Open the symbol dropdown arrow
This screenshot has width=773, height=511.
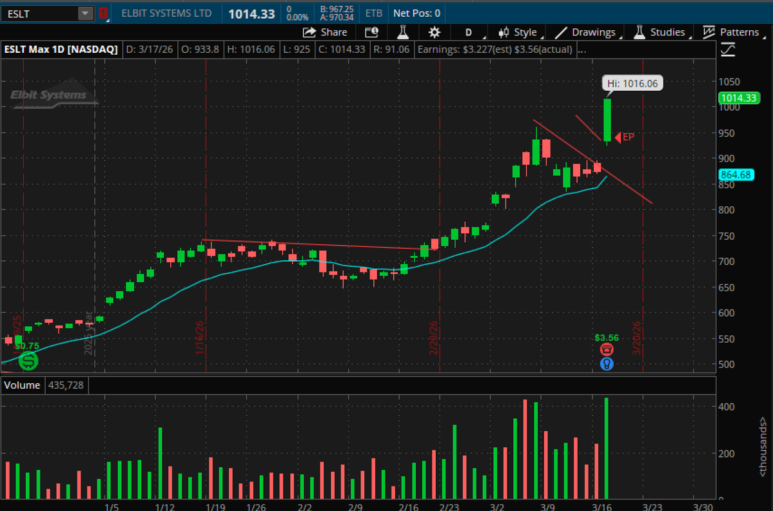[x=85, y=14]
